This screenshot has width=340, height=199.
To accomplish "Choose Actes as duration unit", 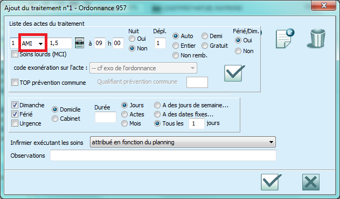I will [x=124, y=114].
